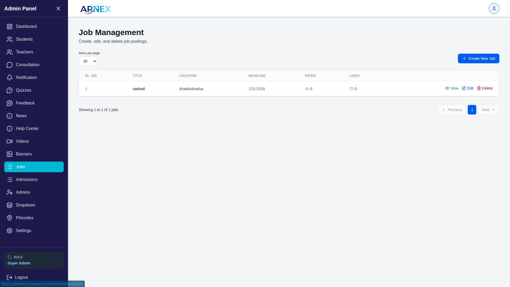This screenshot has width=510, height=287.
Task: Go to Videos section
Action: click(x=22, y=141)
